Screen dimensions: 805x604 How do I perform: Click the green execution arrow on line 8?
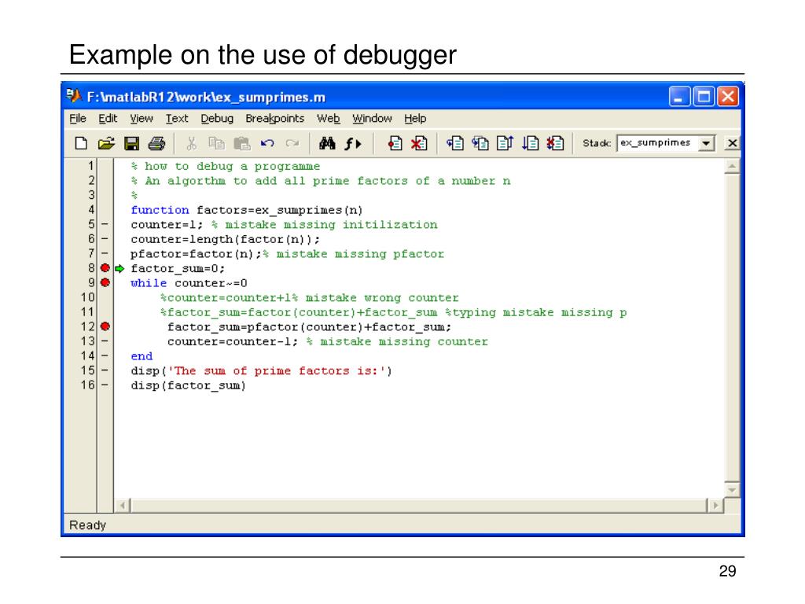pyautogui.click(x=119, y=269)
